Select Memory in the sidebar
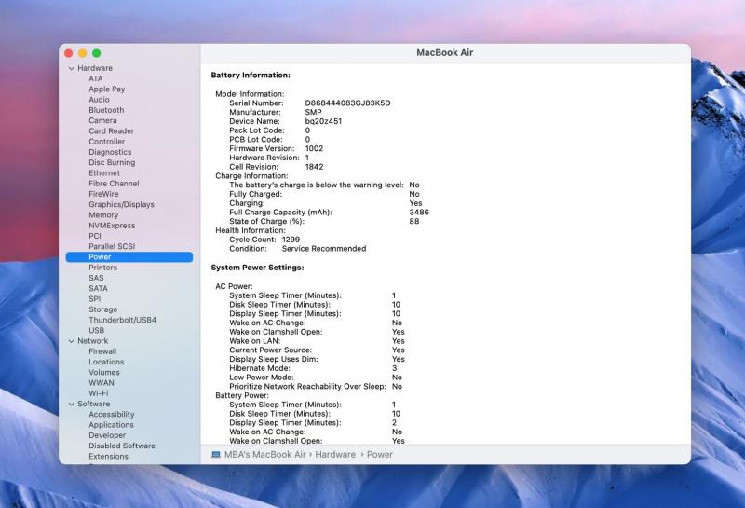Viewport: 745px width, 508px height. pos(103,215)
